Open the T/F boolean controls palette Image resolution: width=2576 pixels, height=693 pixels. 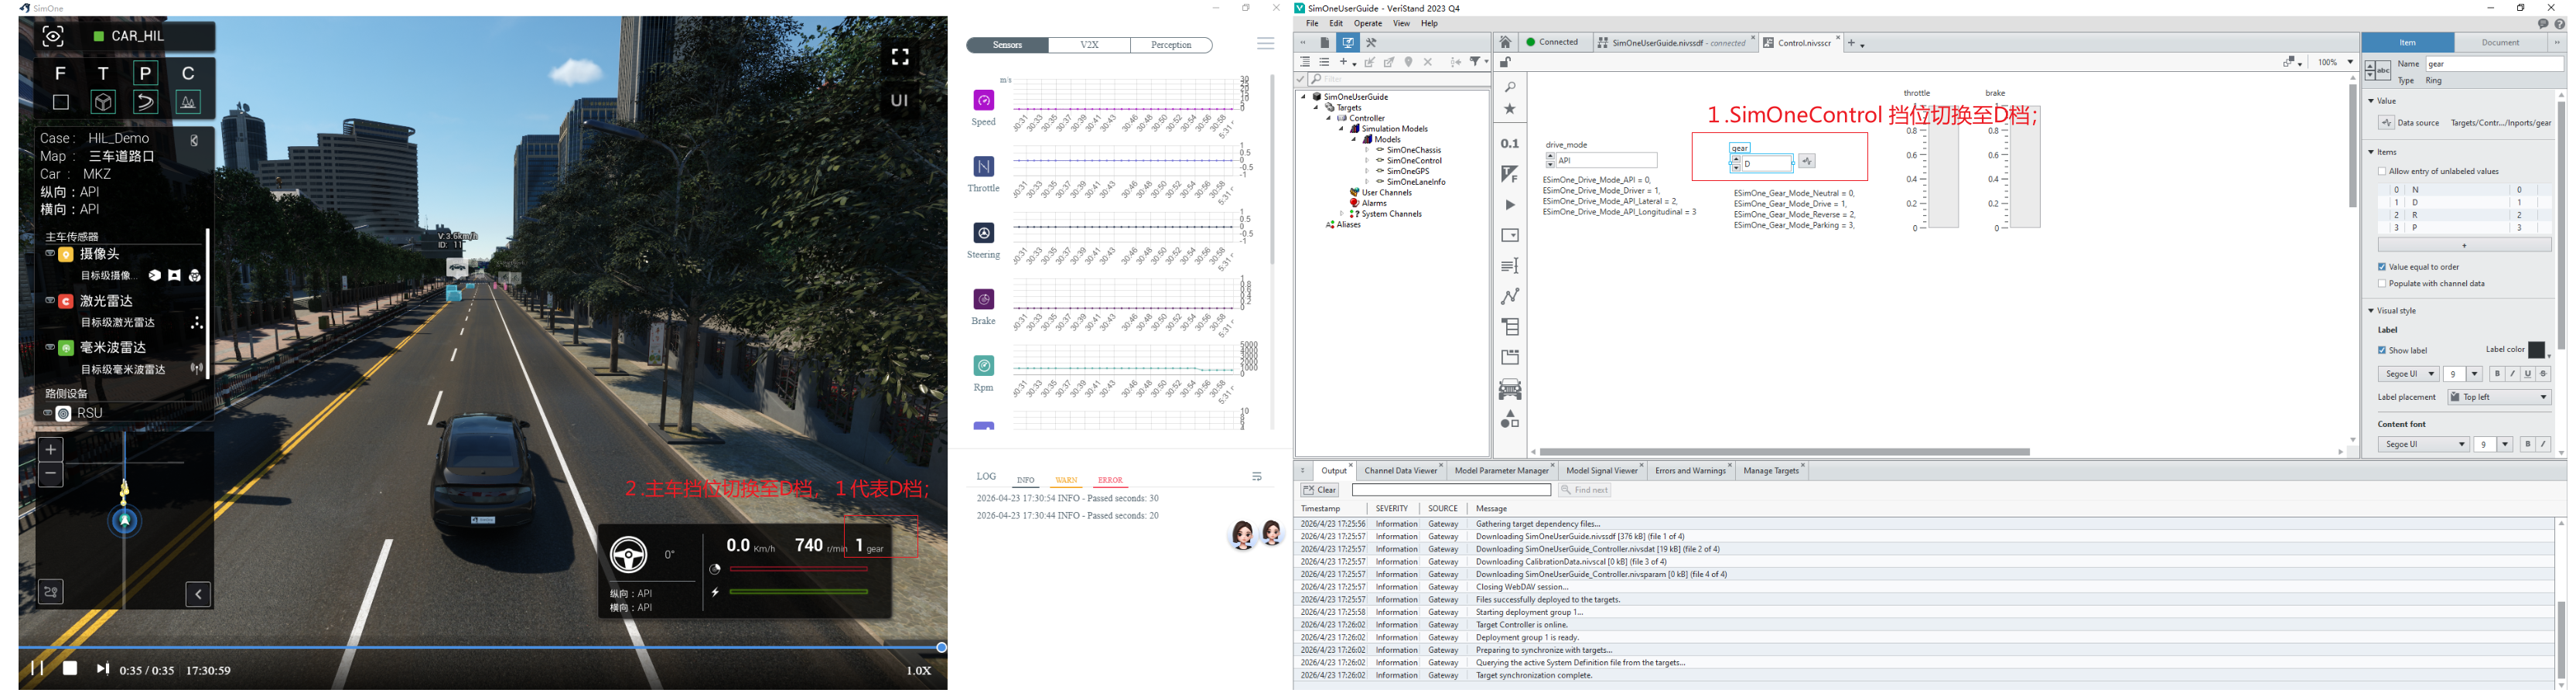1510,174
